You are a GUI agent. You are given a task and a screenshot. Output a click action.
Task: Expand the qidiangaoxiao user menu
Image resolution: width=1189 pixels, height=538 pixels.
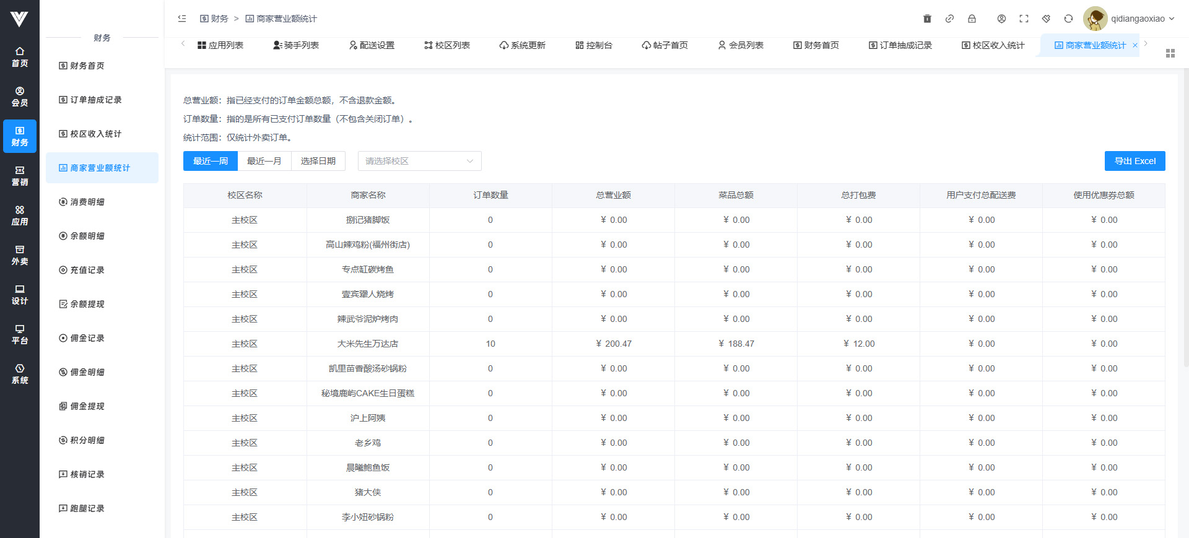click(x=1137, y=19)
